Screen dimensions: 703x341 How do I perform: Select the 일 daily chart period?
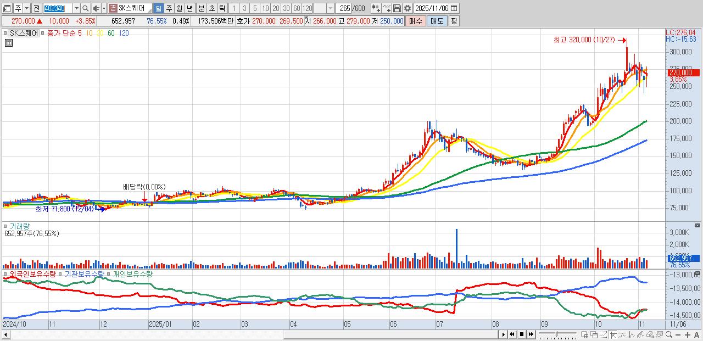click(158, 8)
